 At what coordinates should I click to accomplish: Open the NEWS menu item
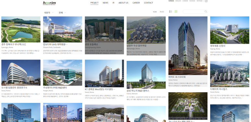(106, 3)
